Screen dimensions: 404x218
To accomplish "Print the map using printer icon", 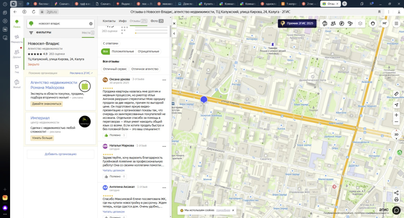I will (x=396, y=200).
